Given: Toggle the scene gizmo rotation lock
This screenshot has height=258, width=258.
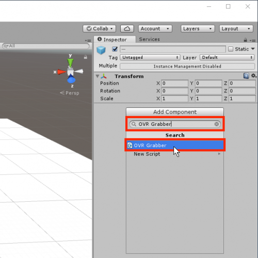Looking at the screenshot, I should pos(86,57).
